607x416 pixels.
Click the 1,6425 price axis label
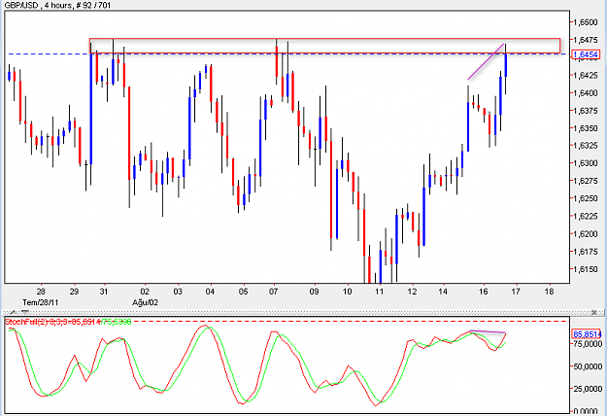pos(587,75)
